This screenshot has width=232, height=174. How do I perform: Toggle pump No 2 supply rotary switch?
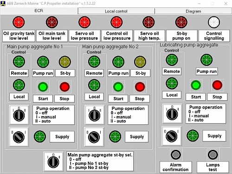pos(94,137)
